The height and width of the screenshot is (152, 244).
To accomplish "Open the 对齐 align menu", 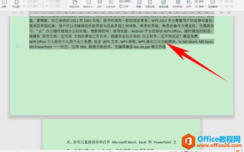I will coord(189,4).
